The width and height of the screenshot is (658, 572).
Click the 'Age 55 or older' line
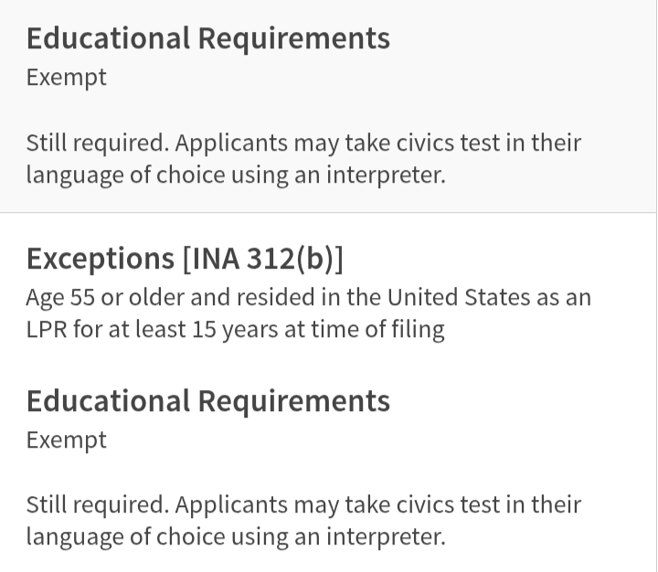(x=309, y=298)
